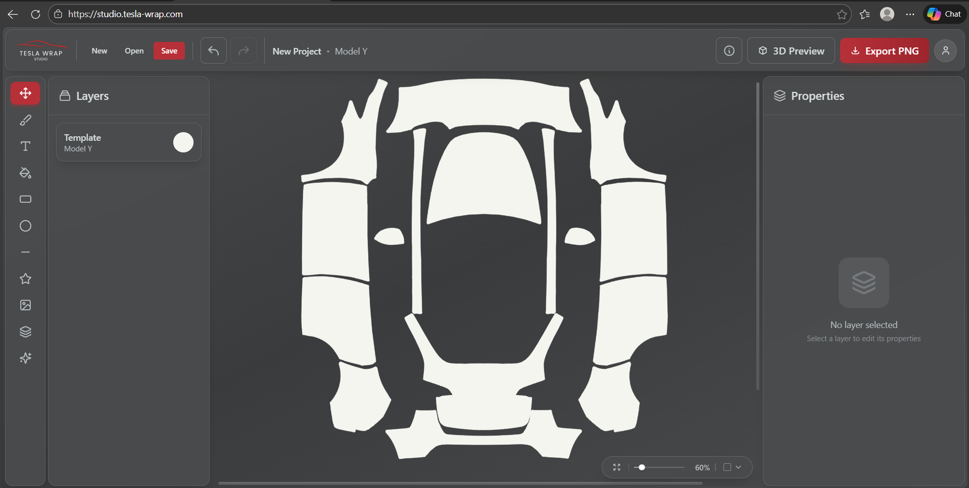Choose the Rectangle shape tool
The height and width of the screenshot is (488, 969).
click(25, 199)
